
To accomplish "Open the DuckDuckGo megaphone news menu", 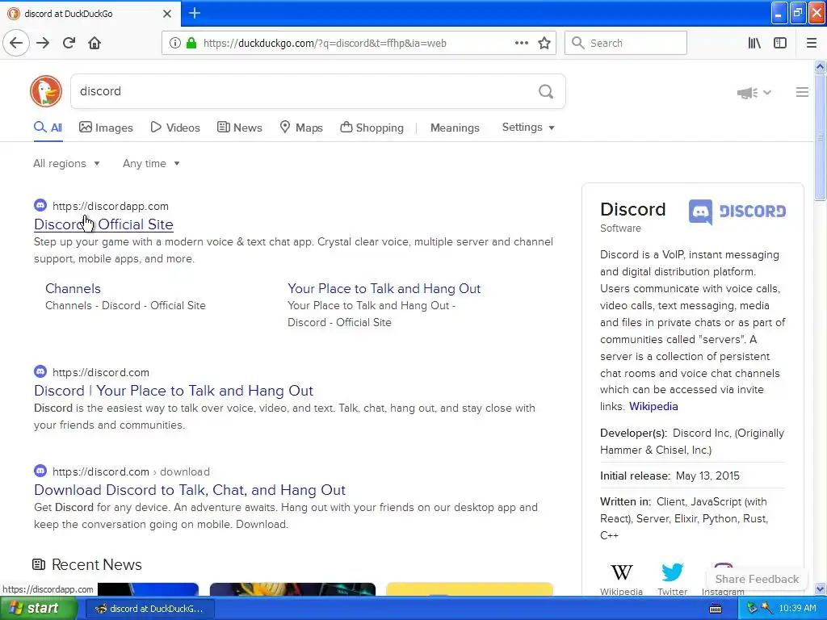I will [754, 93].
